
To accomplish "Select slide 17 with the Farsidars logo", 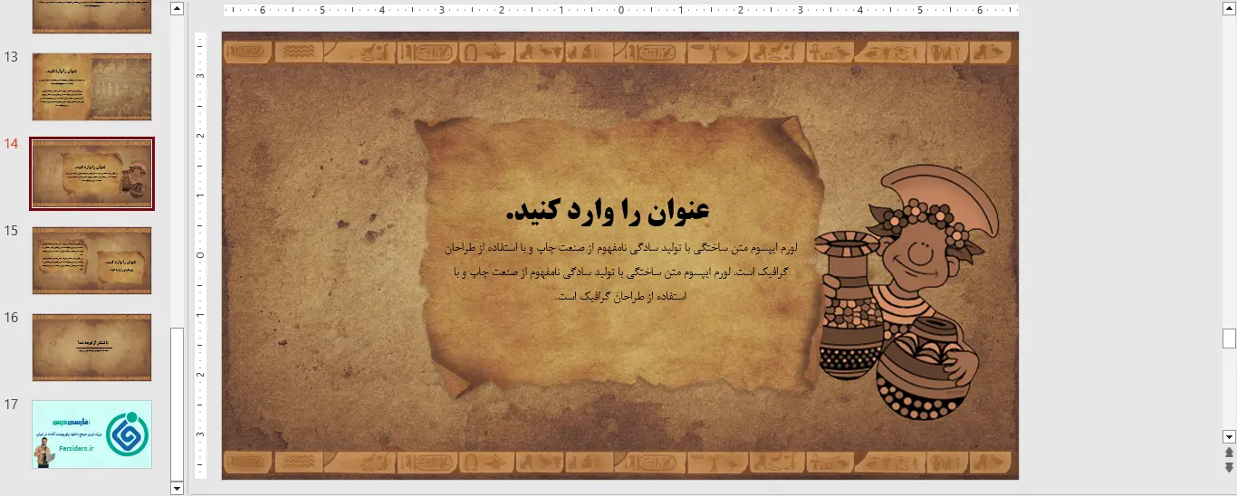I will point(91,434).
